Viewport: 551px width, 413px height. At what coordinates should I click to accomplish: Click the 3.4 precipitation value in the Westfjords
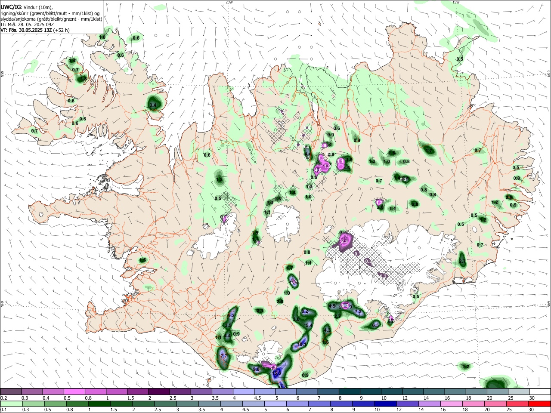click(152, 105)
